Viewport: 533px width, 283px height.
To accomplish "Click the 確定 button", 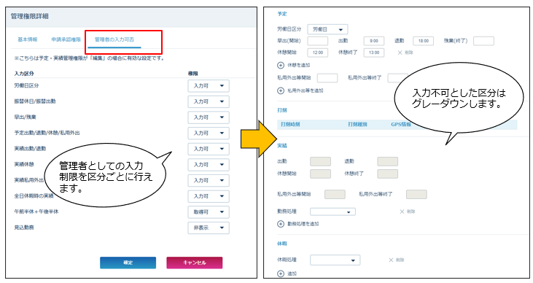I will (x=128, y=263).
